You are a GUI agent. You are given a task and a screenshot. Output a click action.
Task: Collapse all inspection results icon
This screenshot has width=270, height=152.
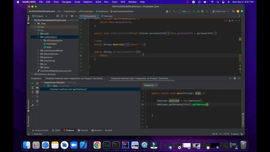(x=32, y=92)
